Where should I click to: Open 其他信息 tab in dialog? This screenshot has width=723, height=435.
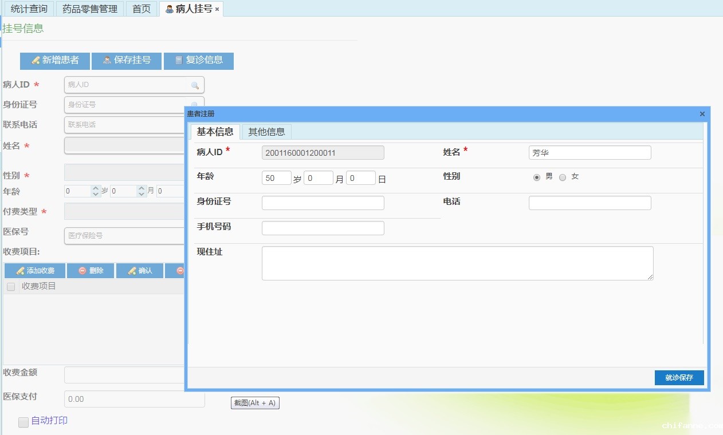(266, 132)
